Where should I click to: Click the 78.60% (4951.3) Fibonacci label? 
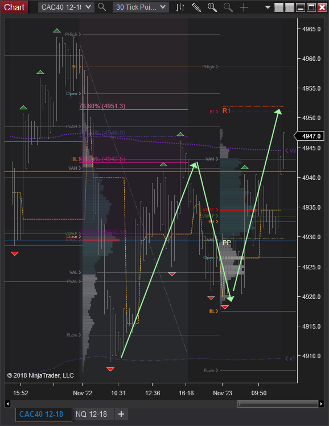pos(102,106)
